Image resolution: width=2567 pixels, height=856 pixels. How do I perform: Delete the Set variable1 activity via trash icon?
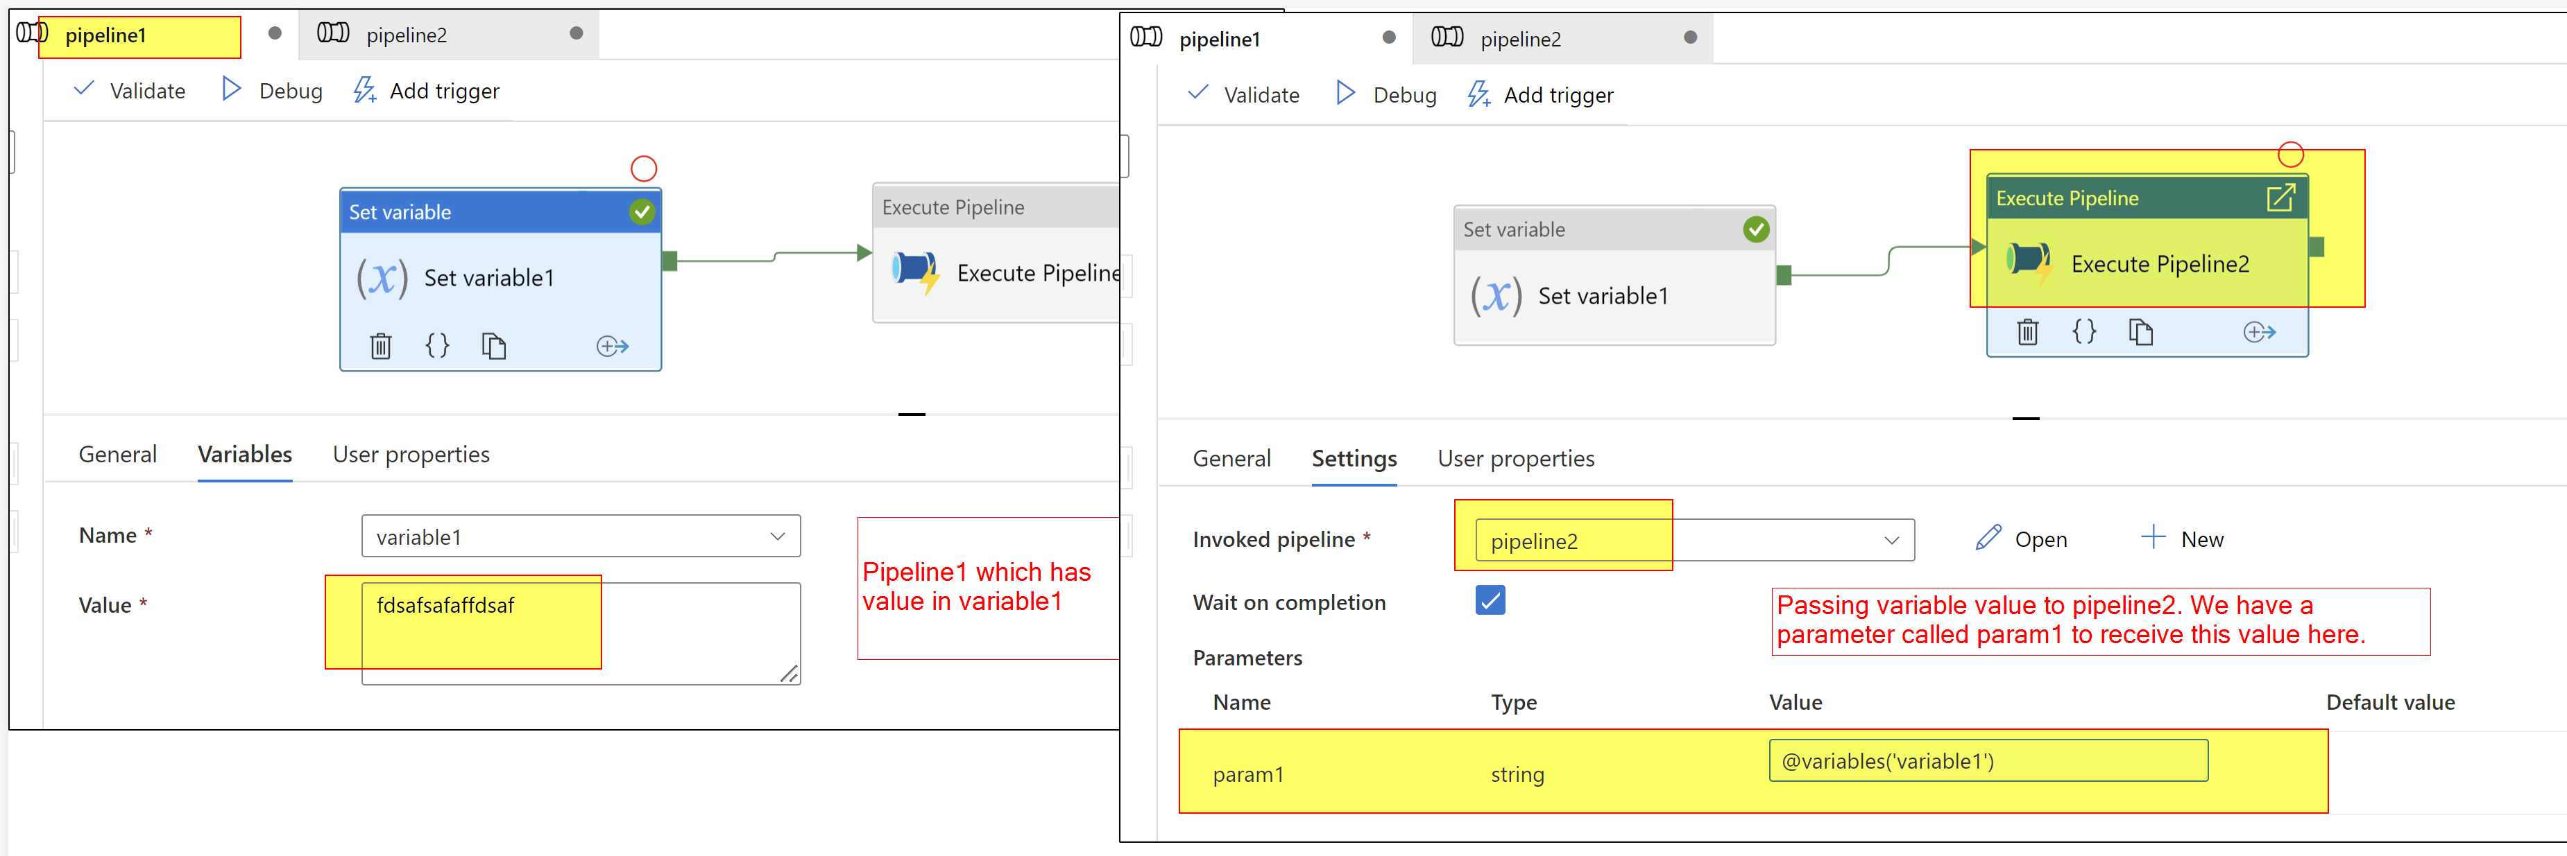(x=379, y=345)
